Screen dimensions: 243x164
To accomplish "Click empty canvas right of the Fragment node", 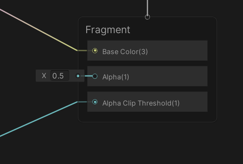I will (x=230, y=70).
